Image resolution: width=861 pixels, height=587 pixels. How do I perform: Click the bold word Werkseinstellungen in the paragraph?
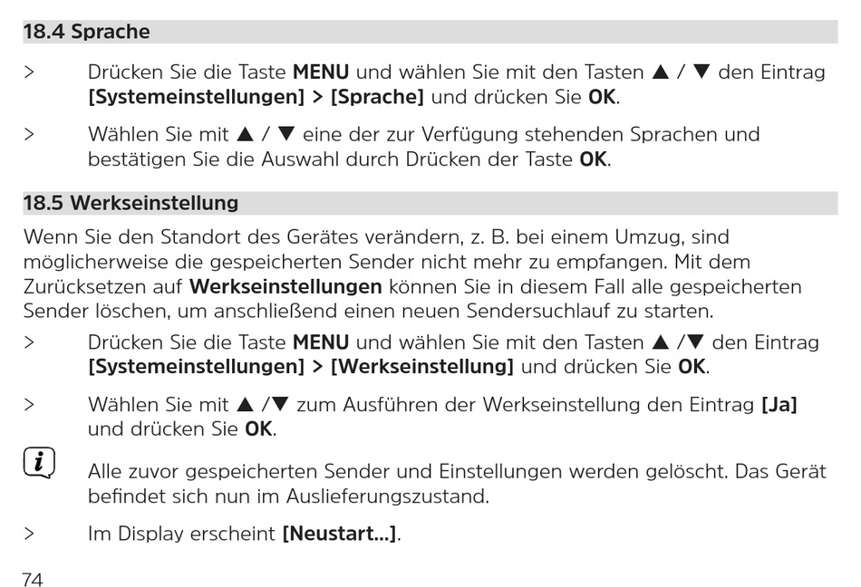point(285,287)
